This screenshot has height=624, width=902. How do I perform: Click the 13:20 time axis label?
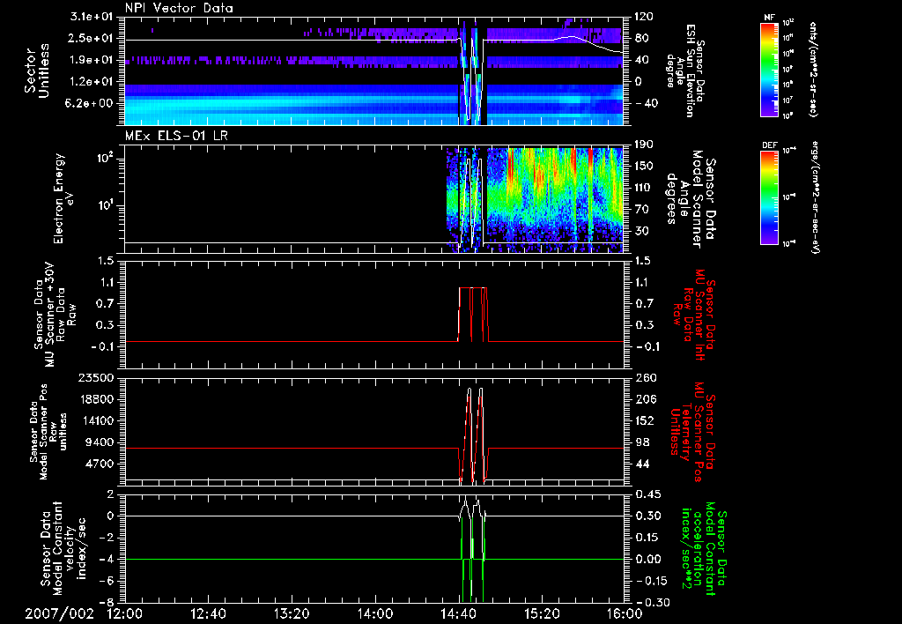coord(291,612)
